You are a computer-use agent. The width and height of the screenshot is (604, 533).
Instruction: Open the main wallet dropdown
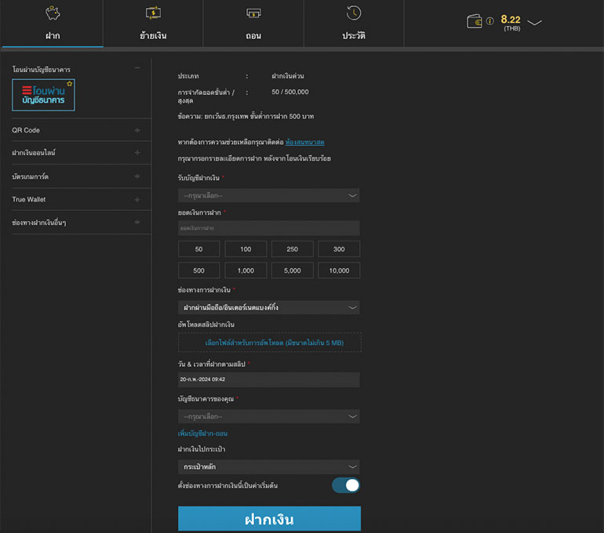[268, 466]
